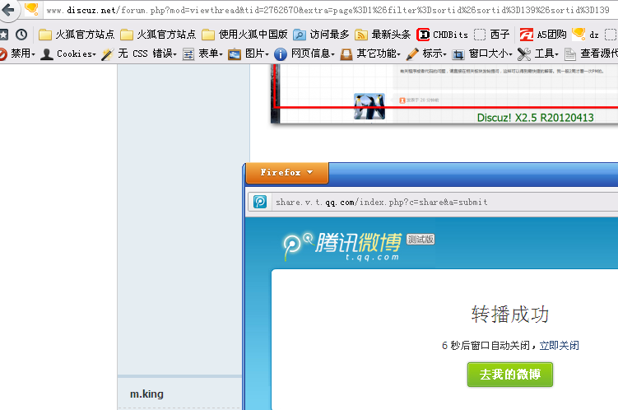This screenshot has width=618, height=410.
Task: Expand the 网页信息 menu
Action: click(x=304, y=54)
